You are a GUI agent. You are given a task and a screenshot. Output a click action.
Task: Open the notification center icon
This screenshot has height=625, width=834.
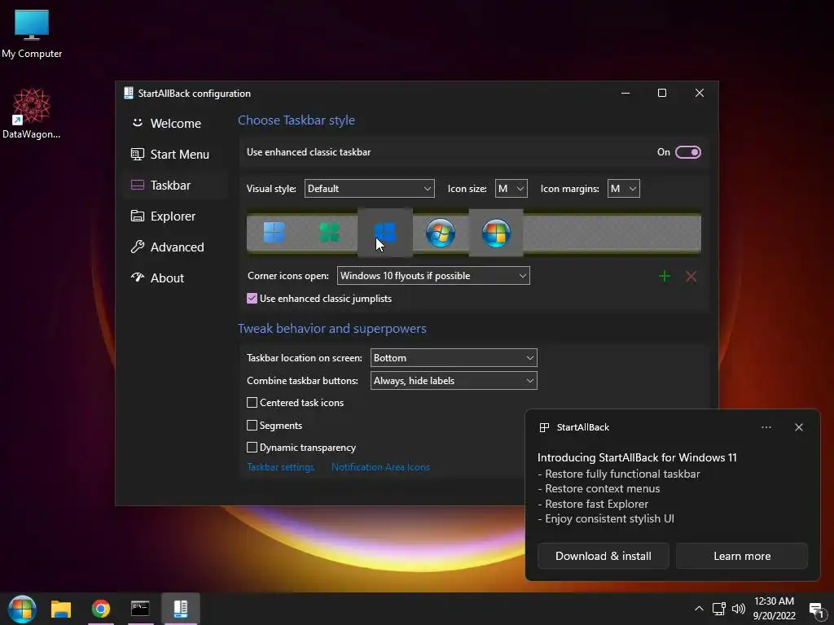pos(816,610)
